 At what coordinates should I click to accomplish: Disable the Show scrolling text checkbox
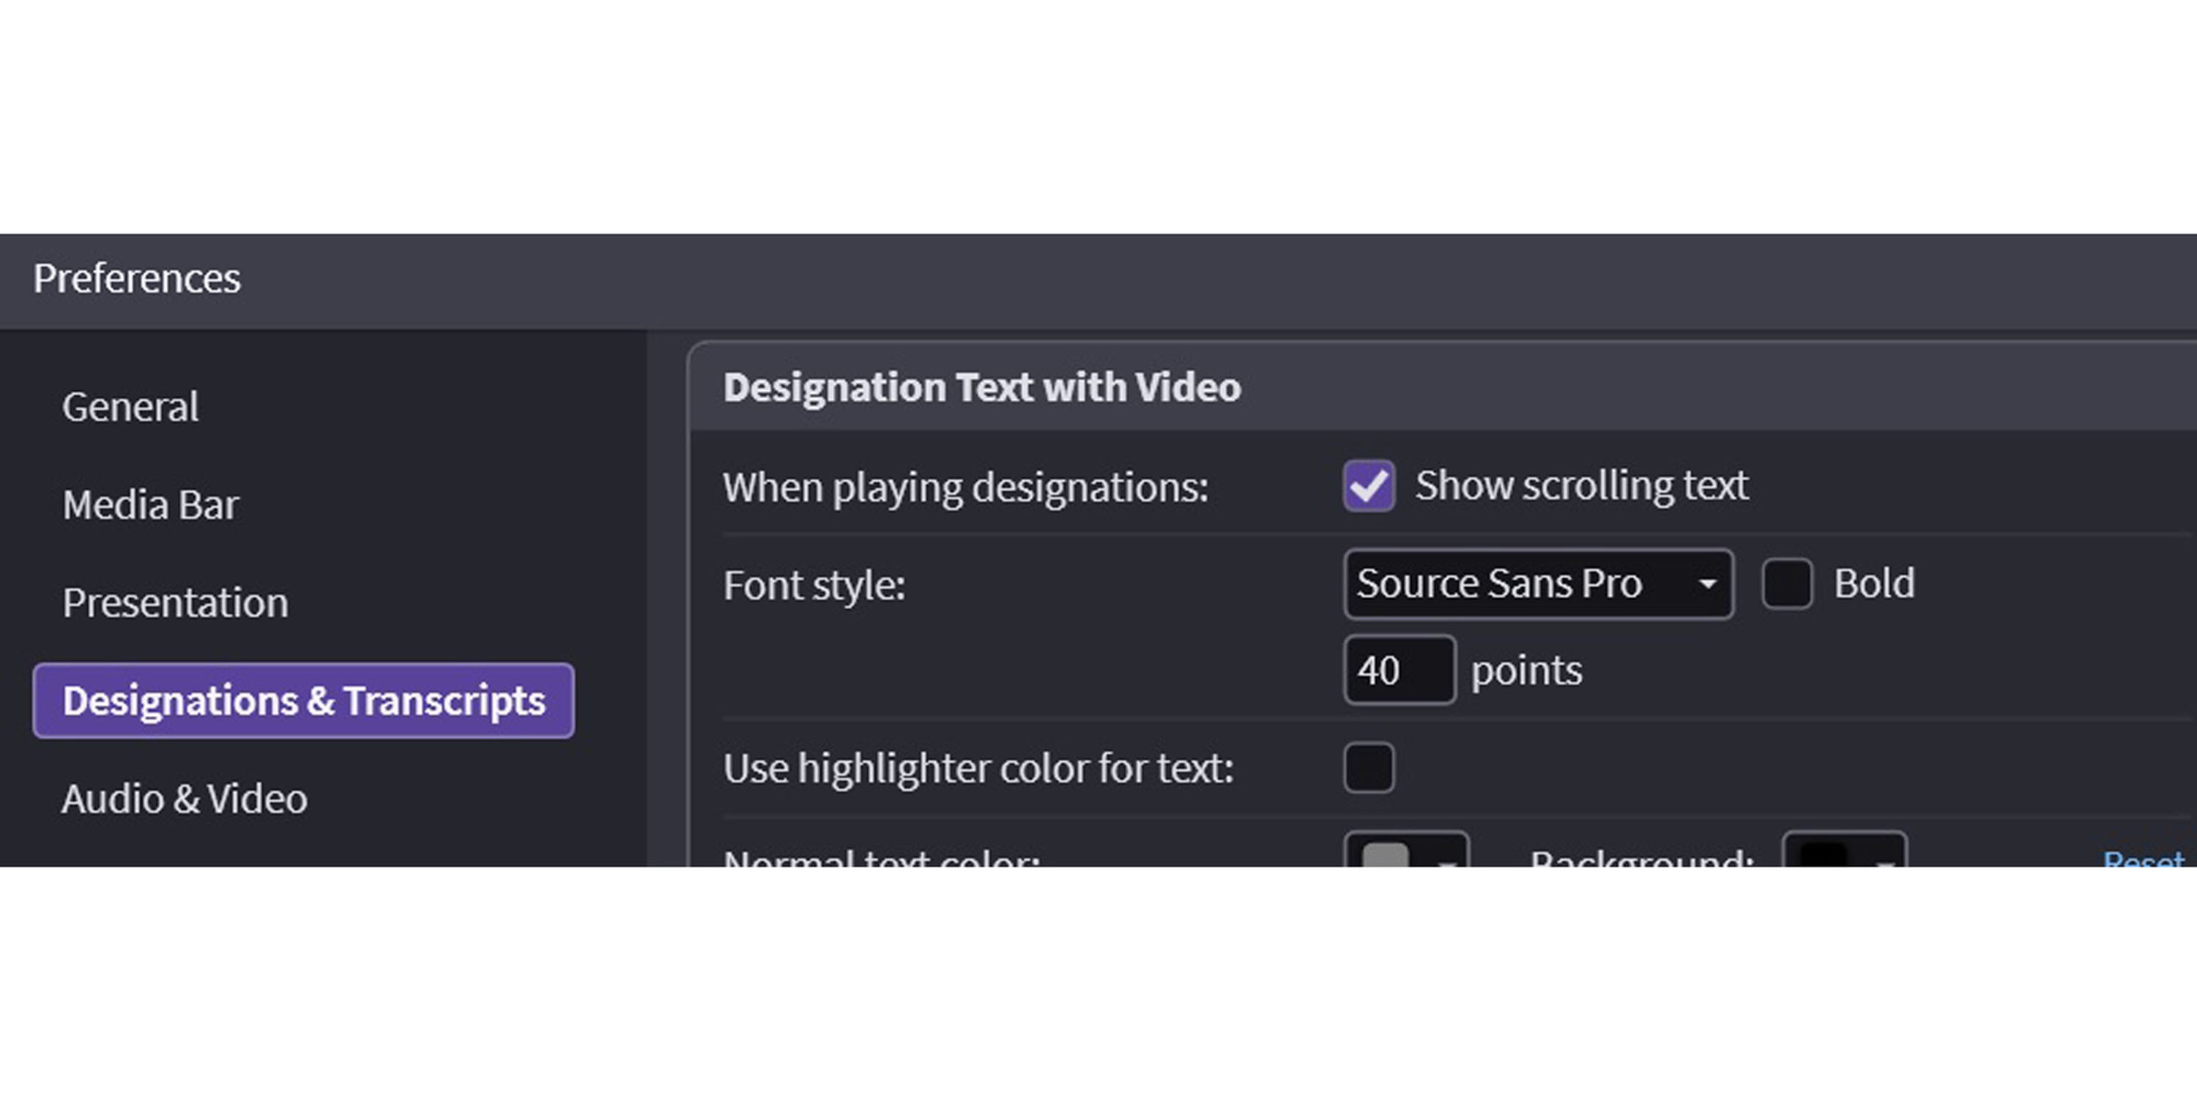[1369, 486]
